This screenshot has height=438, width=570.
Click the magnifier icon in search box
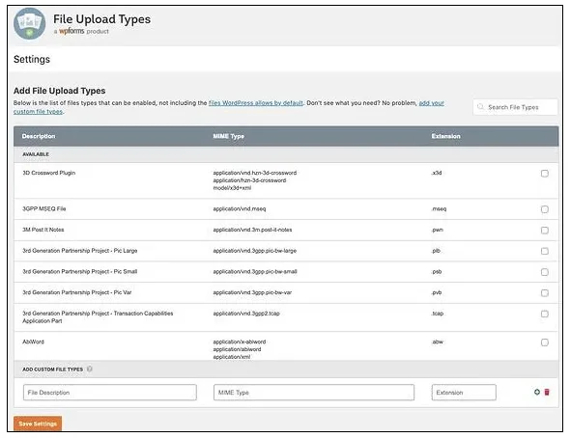coord(480,107)
